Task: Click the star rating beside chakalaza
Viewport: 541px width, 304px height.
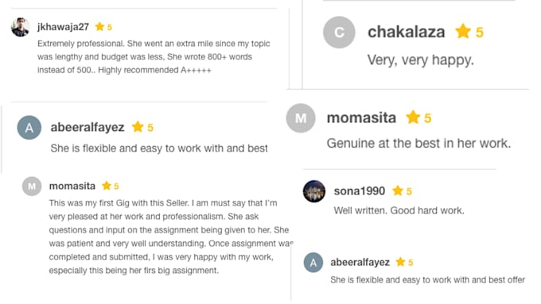Action: point(463,31)
